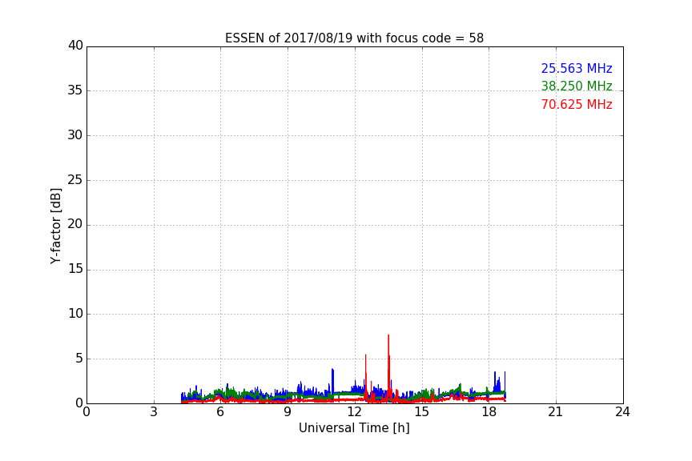
Task: Click y-axis tick label 35
Action: click(75, 90)
